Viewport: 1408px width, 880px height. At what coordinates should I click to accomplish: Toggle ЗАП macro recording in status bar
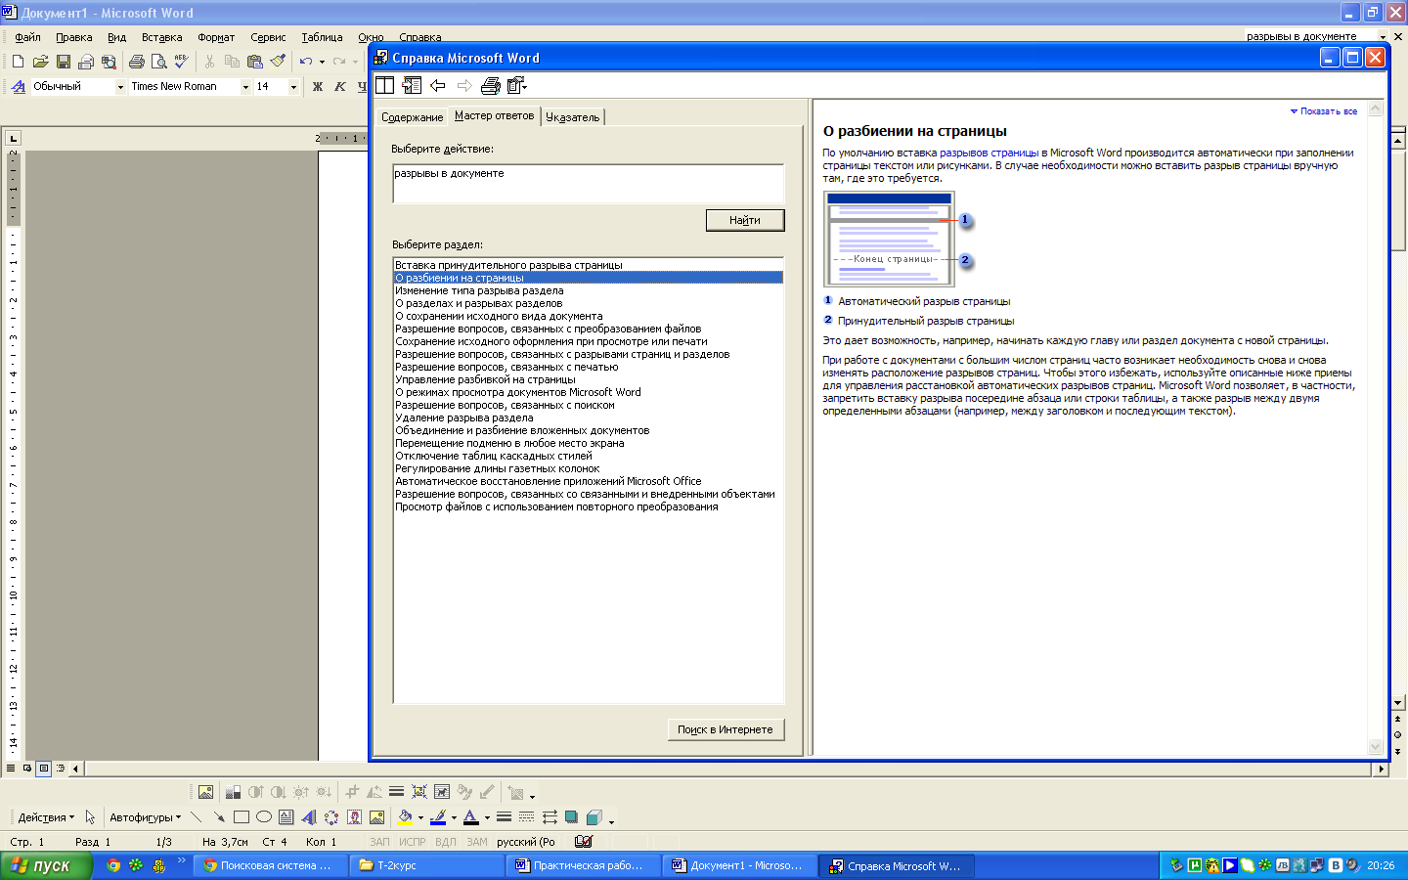pos(379,842)
